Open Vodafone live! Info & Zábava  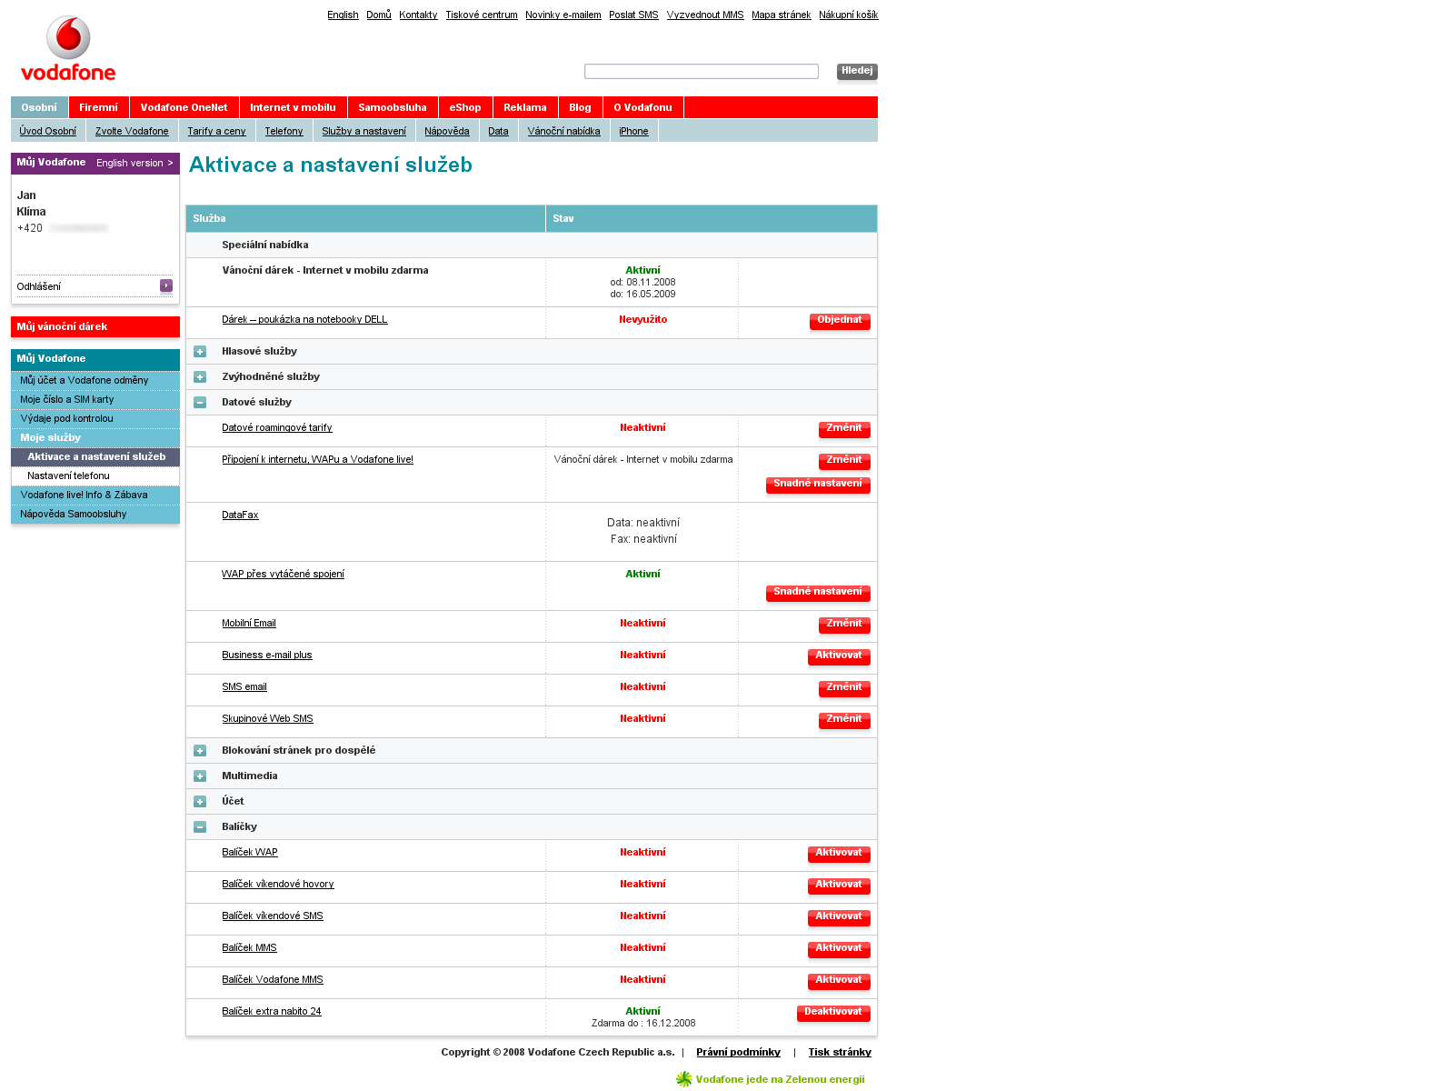coord(95,495)
